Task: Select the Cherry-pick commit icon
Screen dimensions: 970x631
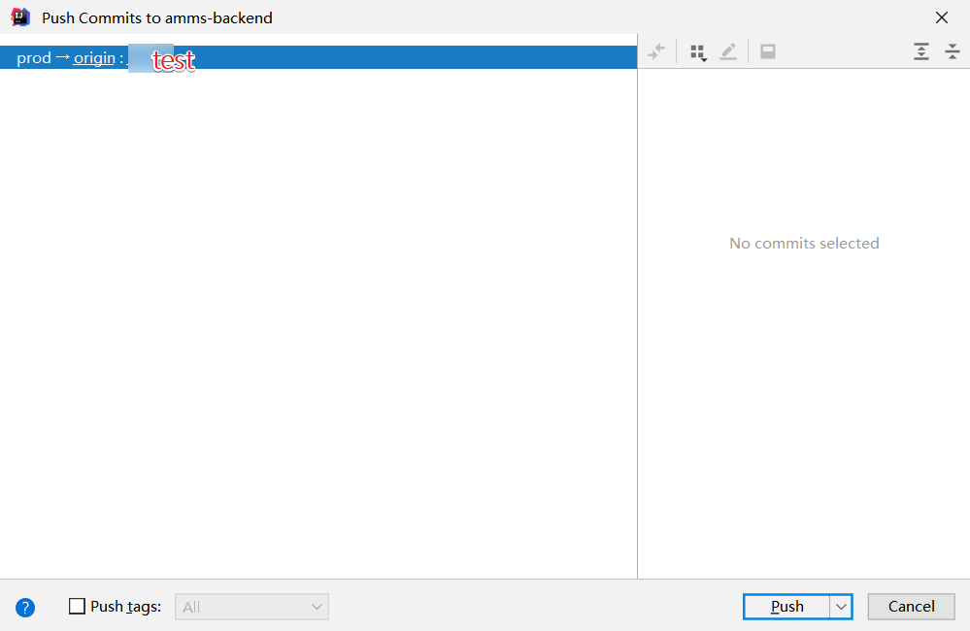Action: tap(657, 50)
